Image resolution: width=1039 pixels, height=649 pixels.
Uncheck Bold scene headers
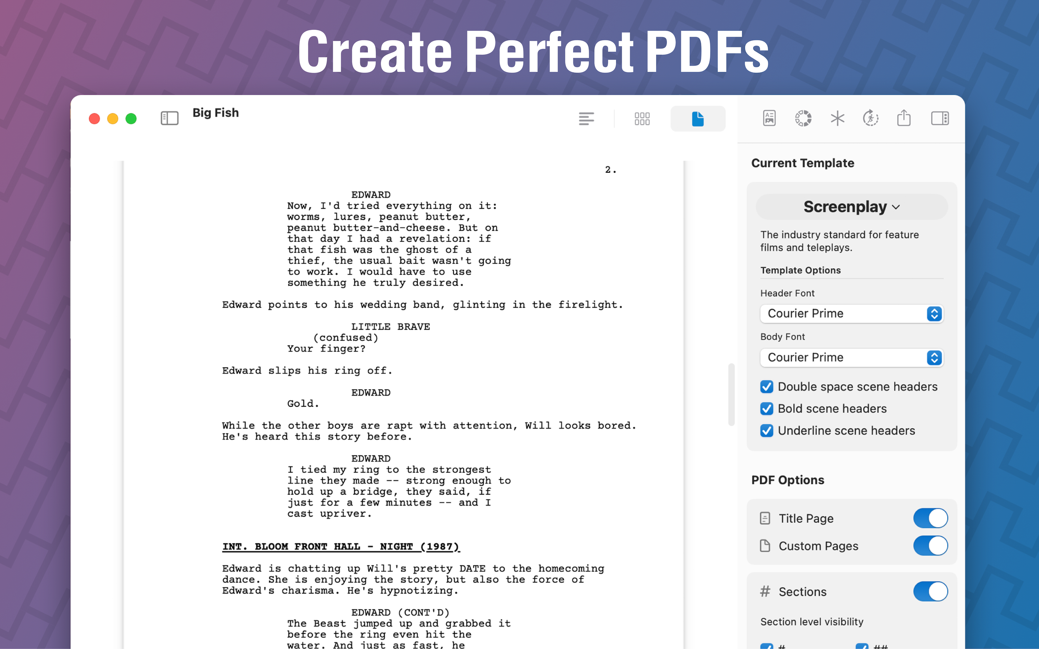(766, 409)
